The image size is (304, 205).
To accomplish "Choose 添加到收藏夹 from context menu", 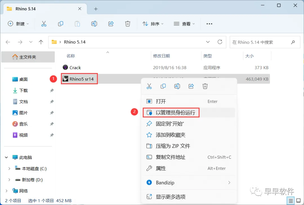I will click(189, 135).
